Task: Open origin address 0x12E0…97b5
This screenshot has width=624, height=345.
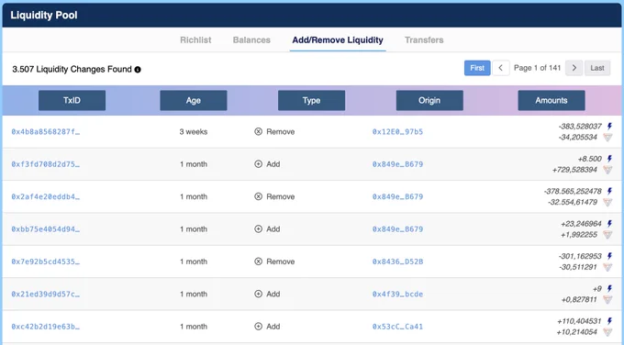Action: [397, 132]
